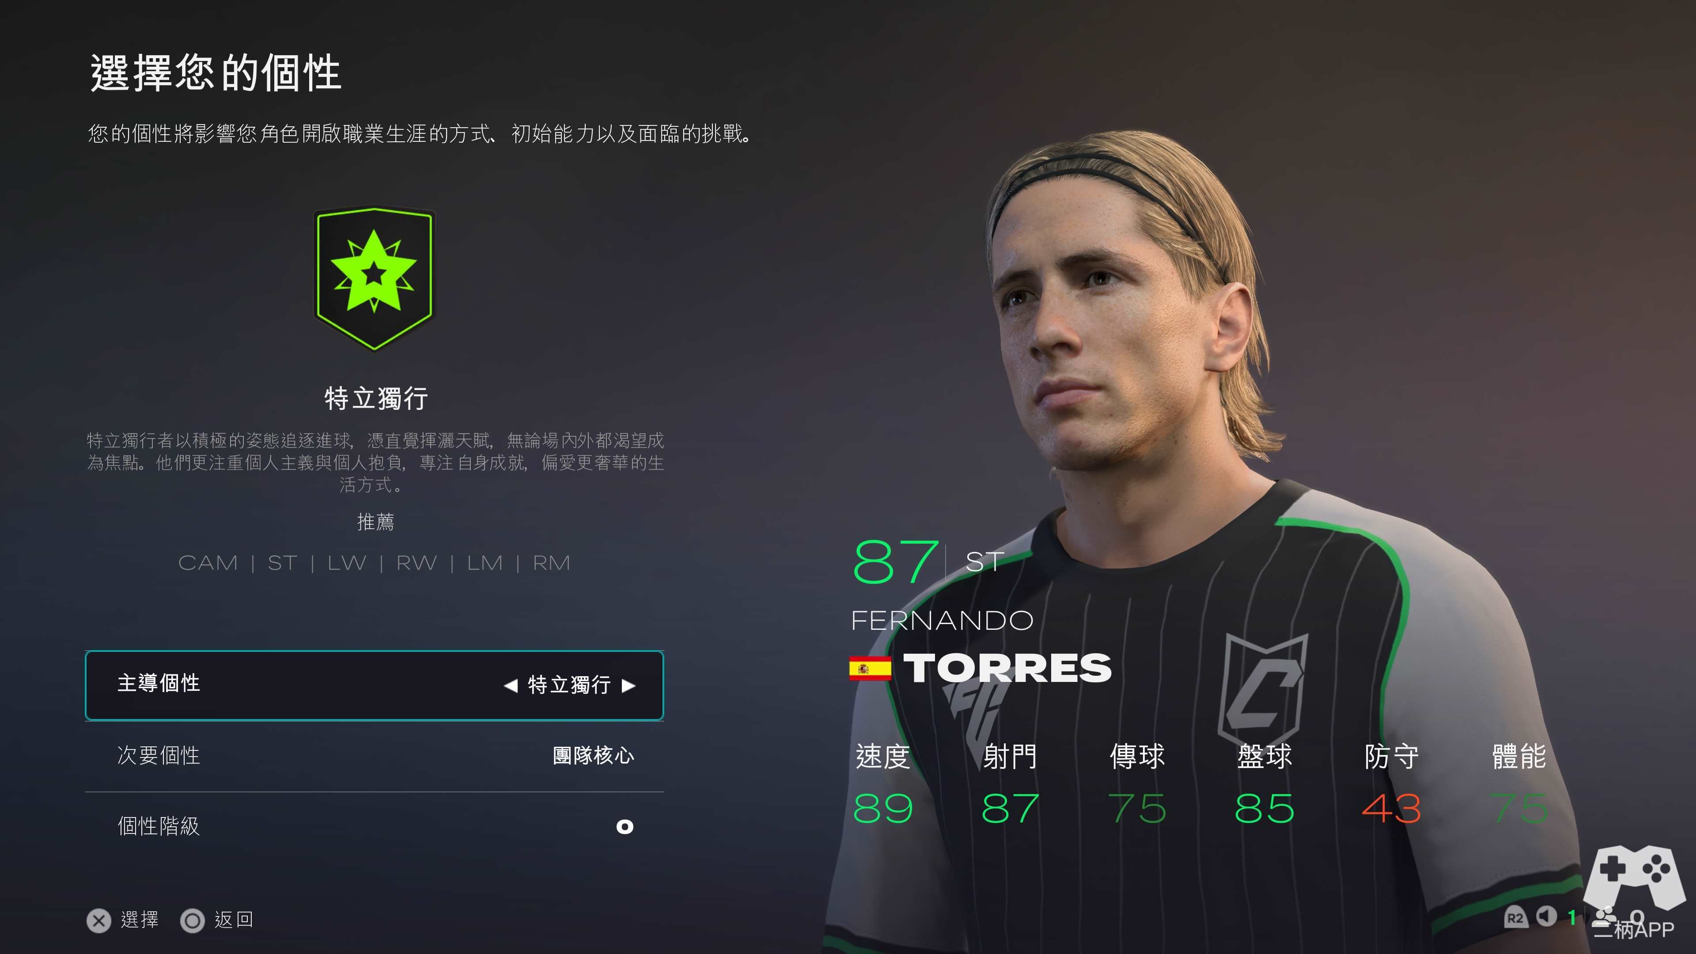Cycle 主導個性 left with the arrow
This screenshot has width=1696, height=954.
[x=511, y=686]
